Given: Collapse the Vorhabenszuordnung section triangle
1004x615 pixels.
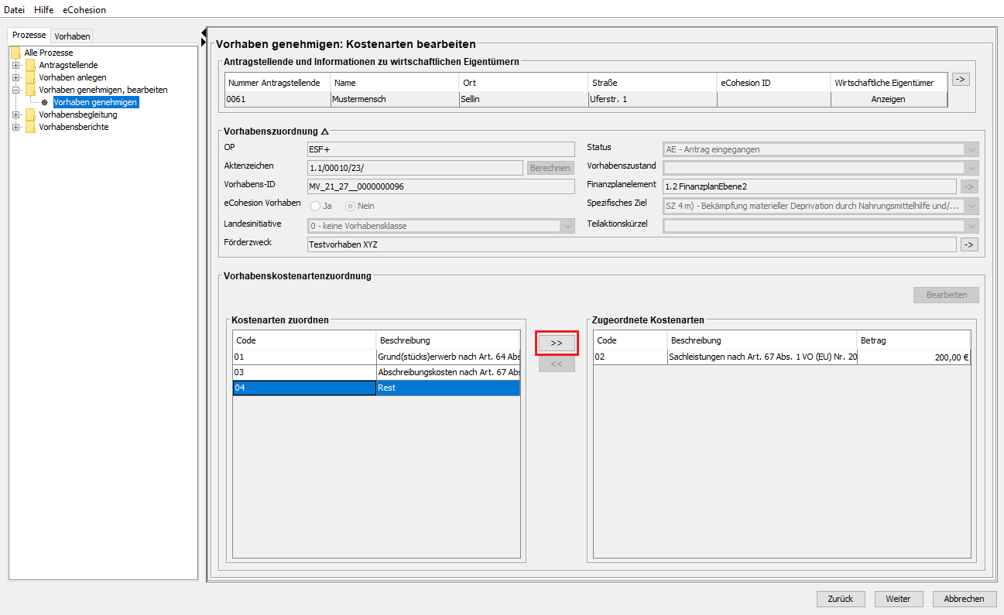Looking at the screenshot, I should pos(325,132).
